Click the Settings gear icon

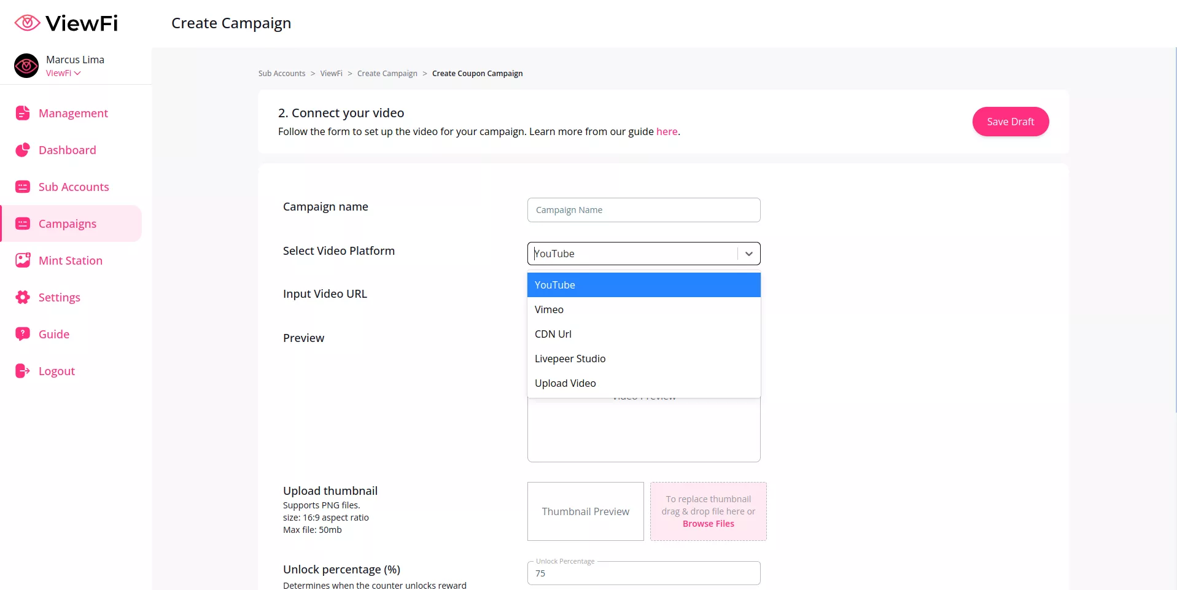23,297
